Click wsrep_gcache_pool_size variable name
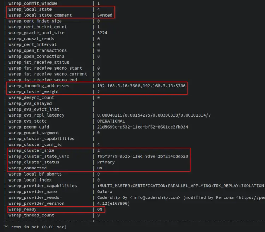Viewport: 265px width, 232px height. [x=36, y=33]
